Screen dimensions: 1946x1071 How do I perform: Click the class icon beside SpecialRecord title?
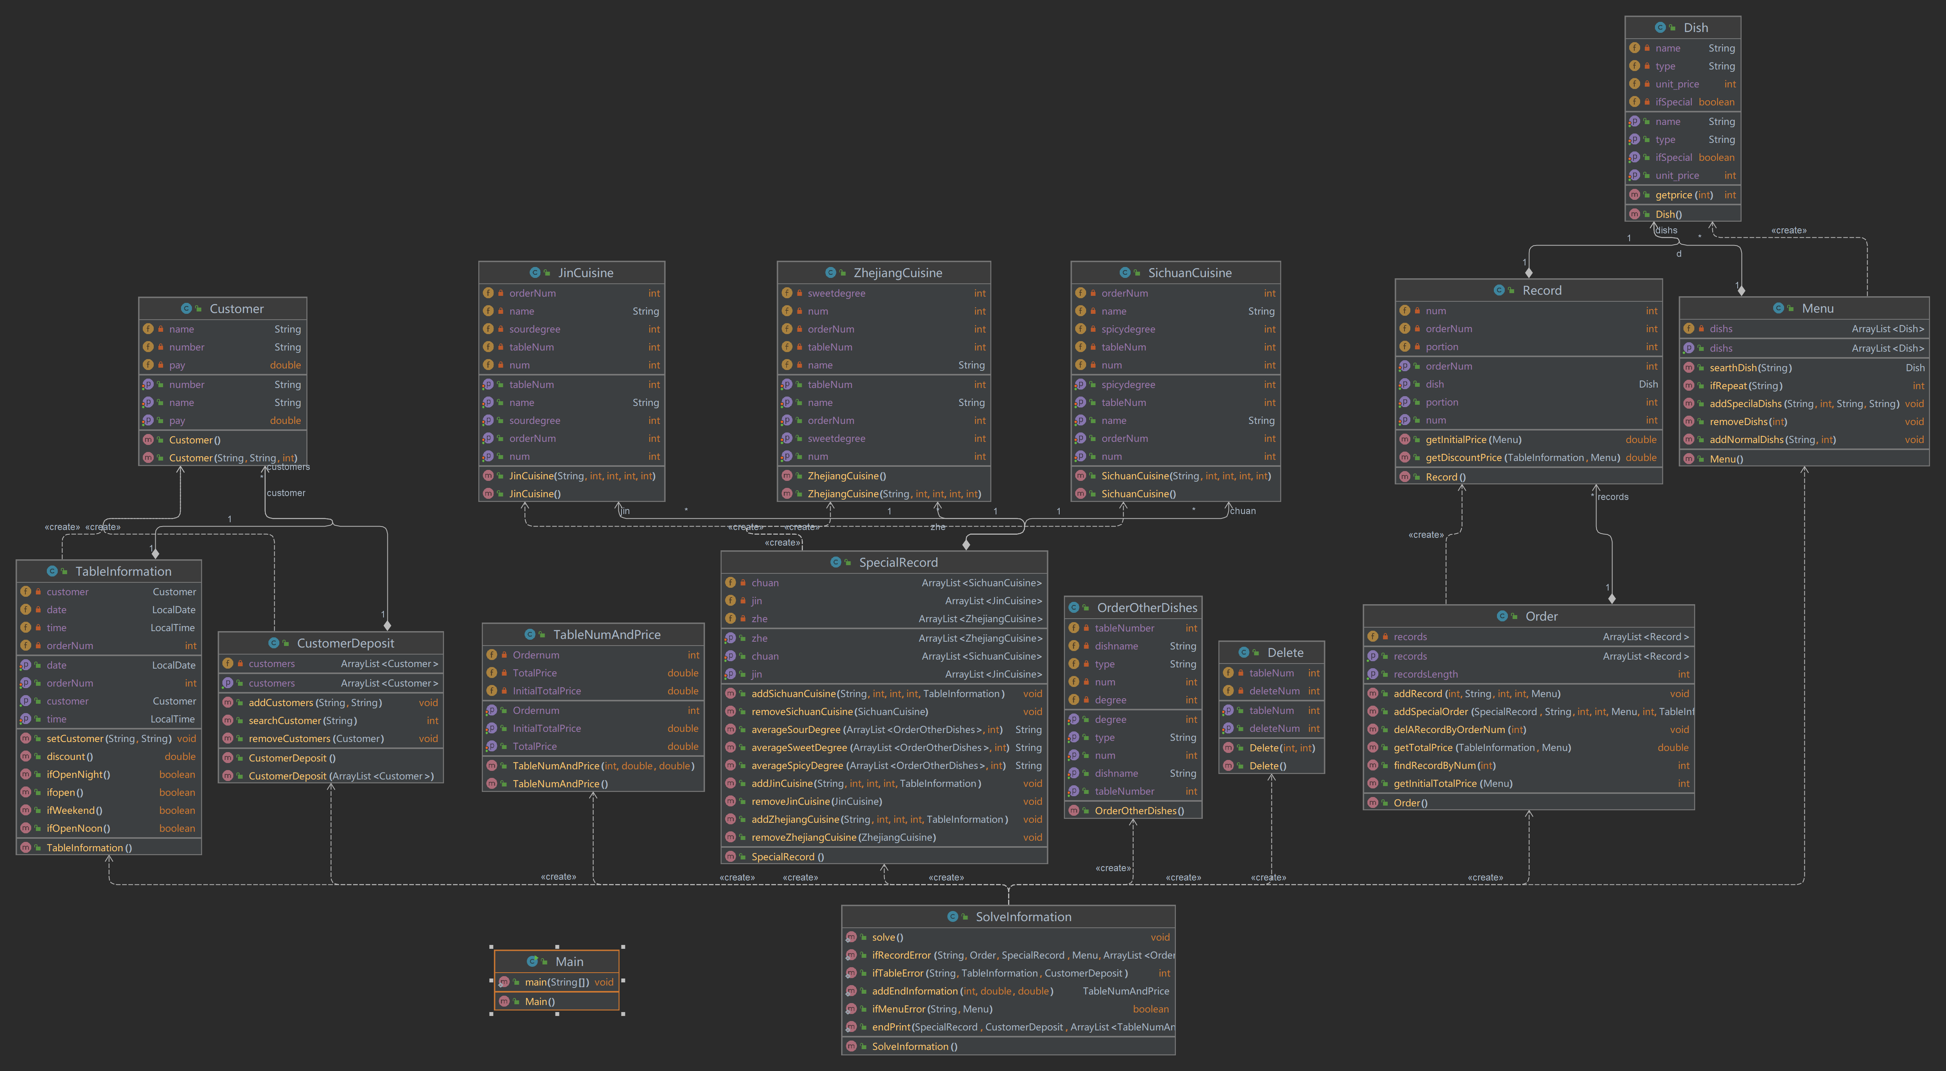[x=836, y=562]
